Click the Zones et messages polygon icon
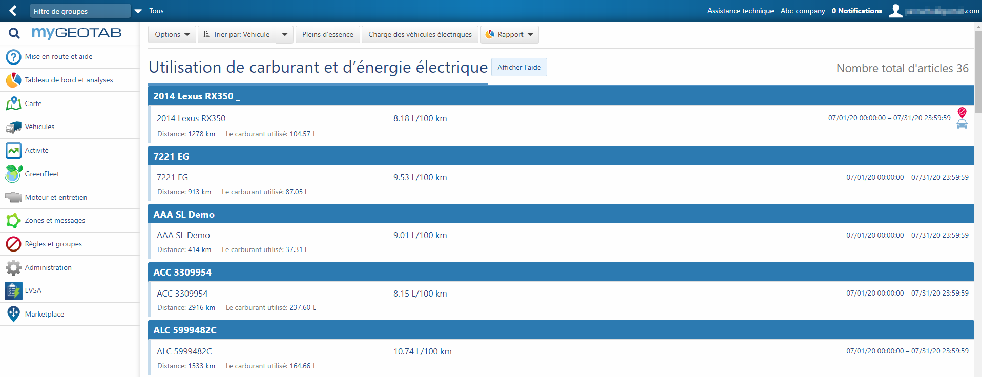982x377 pixels. tap(13, 221)
